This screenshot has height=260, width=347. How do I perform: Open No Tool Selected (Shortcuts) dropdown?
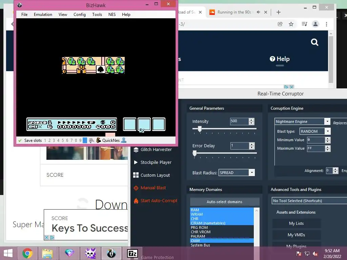309,201
